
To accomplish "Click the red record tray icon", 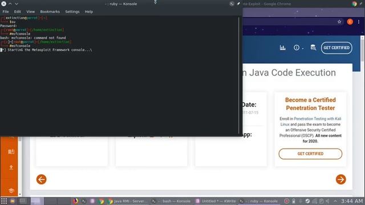I will point(286,201).
